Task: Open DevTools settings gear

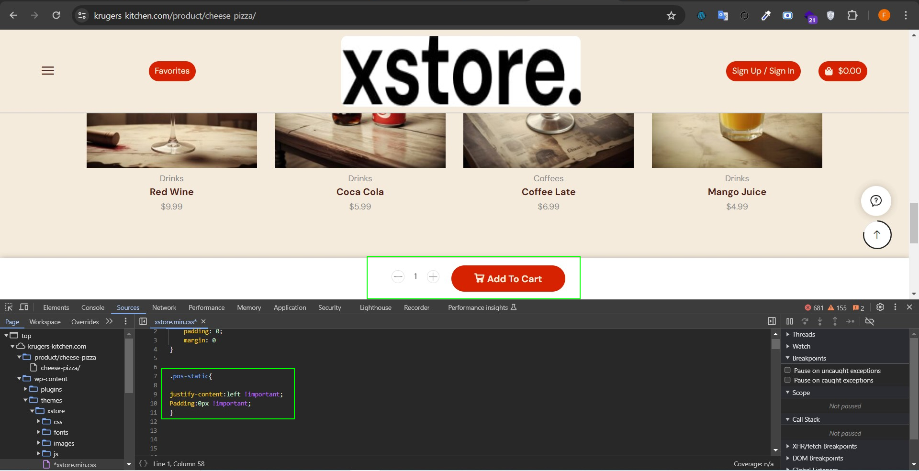Action: click(x=880, y=307)
